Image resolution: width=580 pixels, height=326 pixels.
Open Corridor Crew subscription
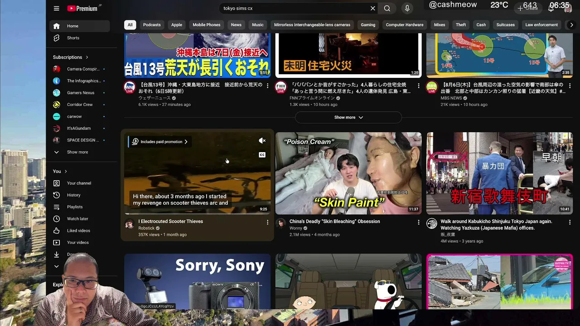80,105
